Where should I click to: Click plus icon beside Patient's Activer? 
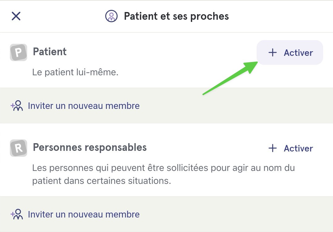click(272, 52)
